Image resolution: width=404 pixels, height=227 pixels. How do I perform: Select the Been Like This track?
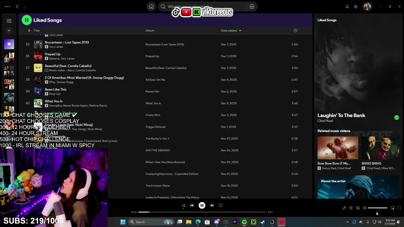[x=56, y=90]
